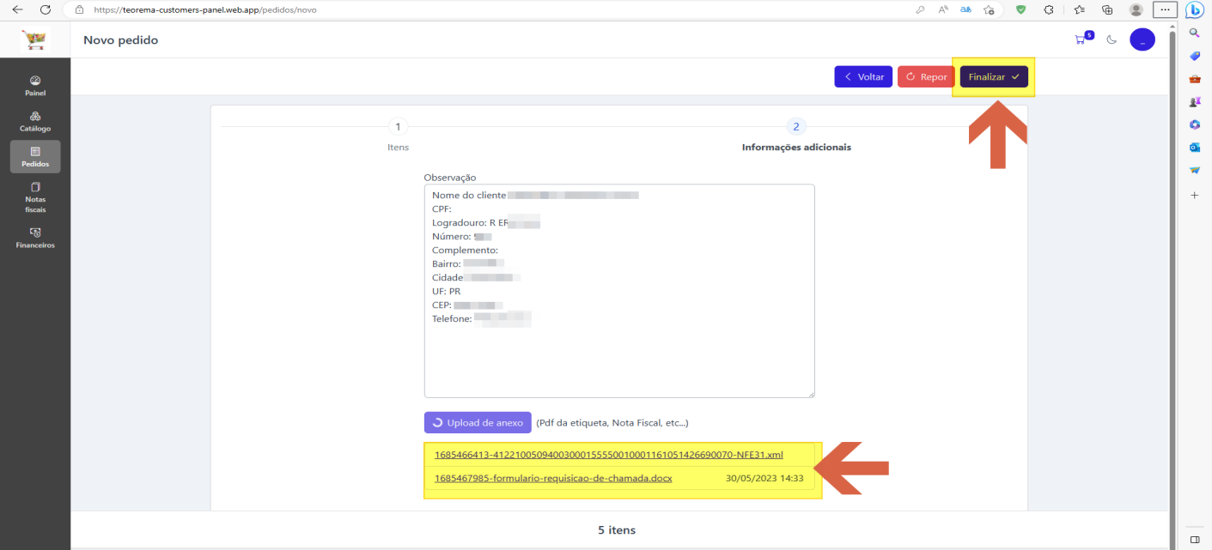Click the browser address bar URL
The height and width of the screenshot is (550, 1212).
tap(204, 9)
